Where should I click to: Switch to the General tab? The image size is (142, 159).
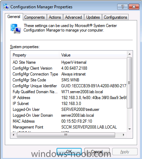14,17
